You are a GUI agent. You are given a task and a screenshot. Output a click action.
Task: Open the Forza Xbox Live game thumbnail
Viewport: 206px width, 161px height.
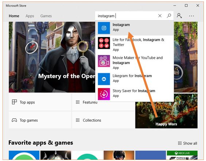(182, 155)
